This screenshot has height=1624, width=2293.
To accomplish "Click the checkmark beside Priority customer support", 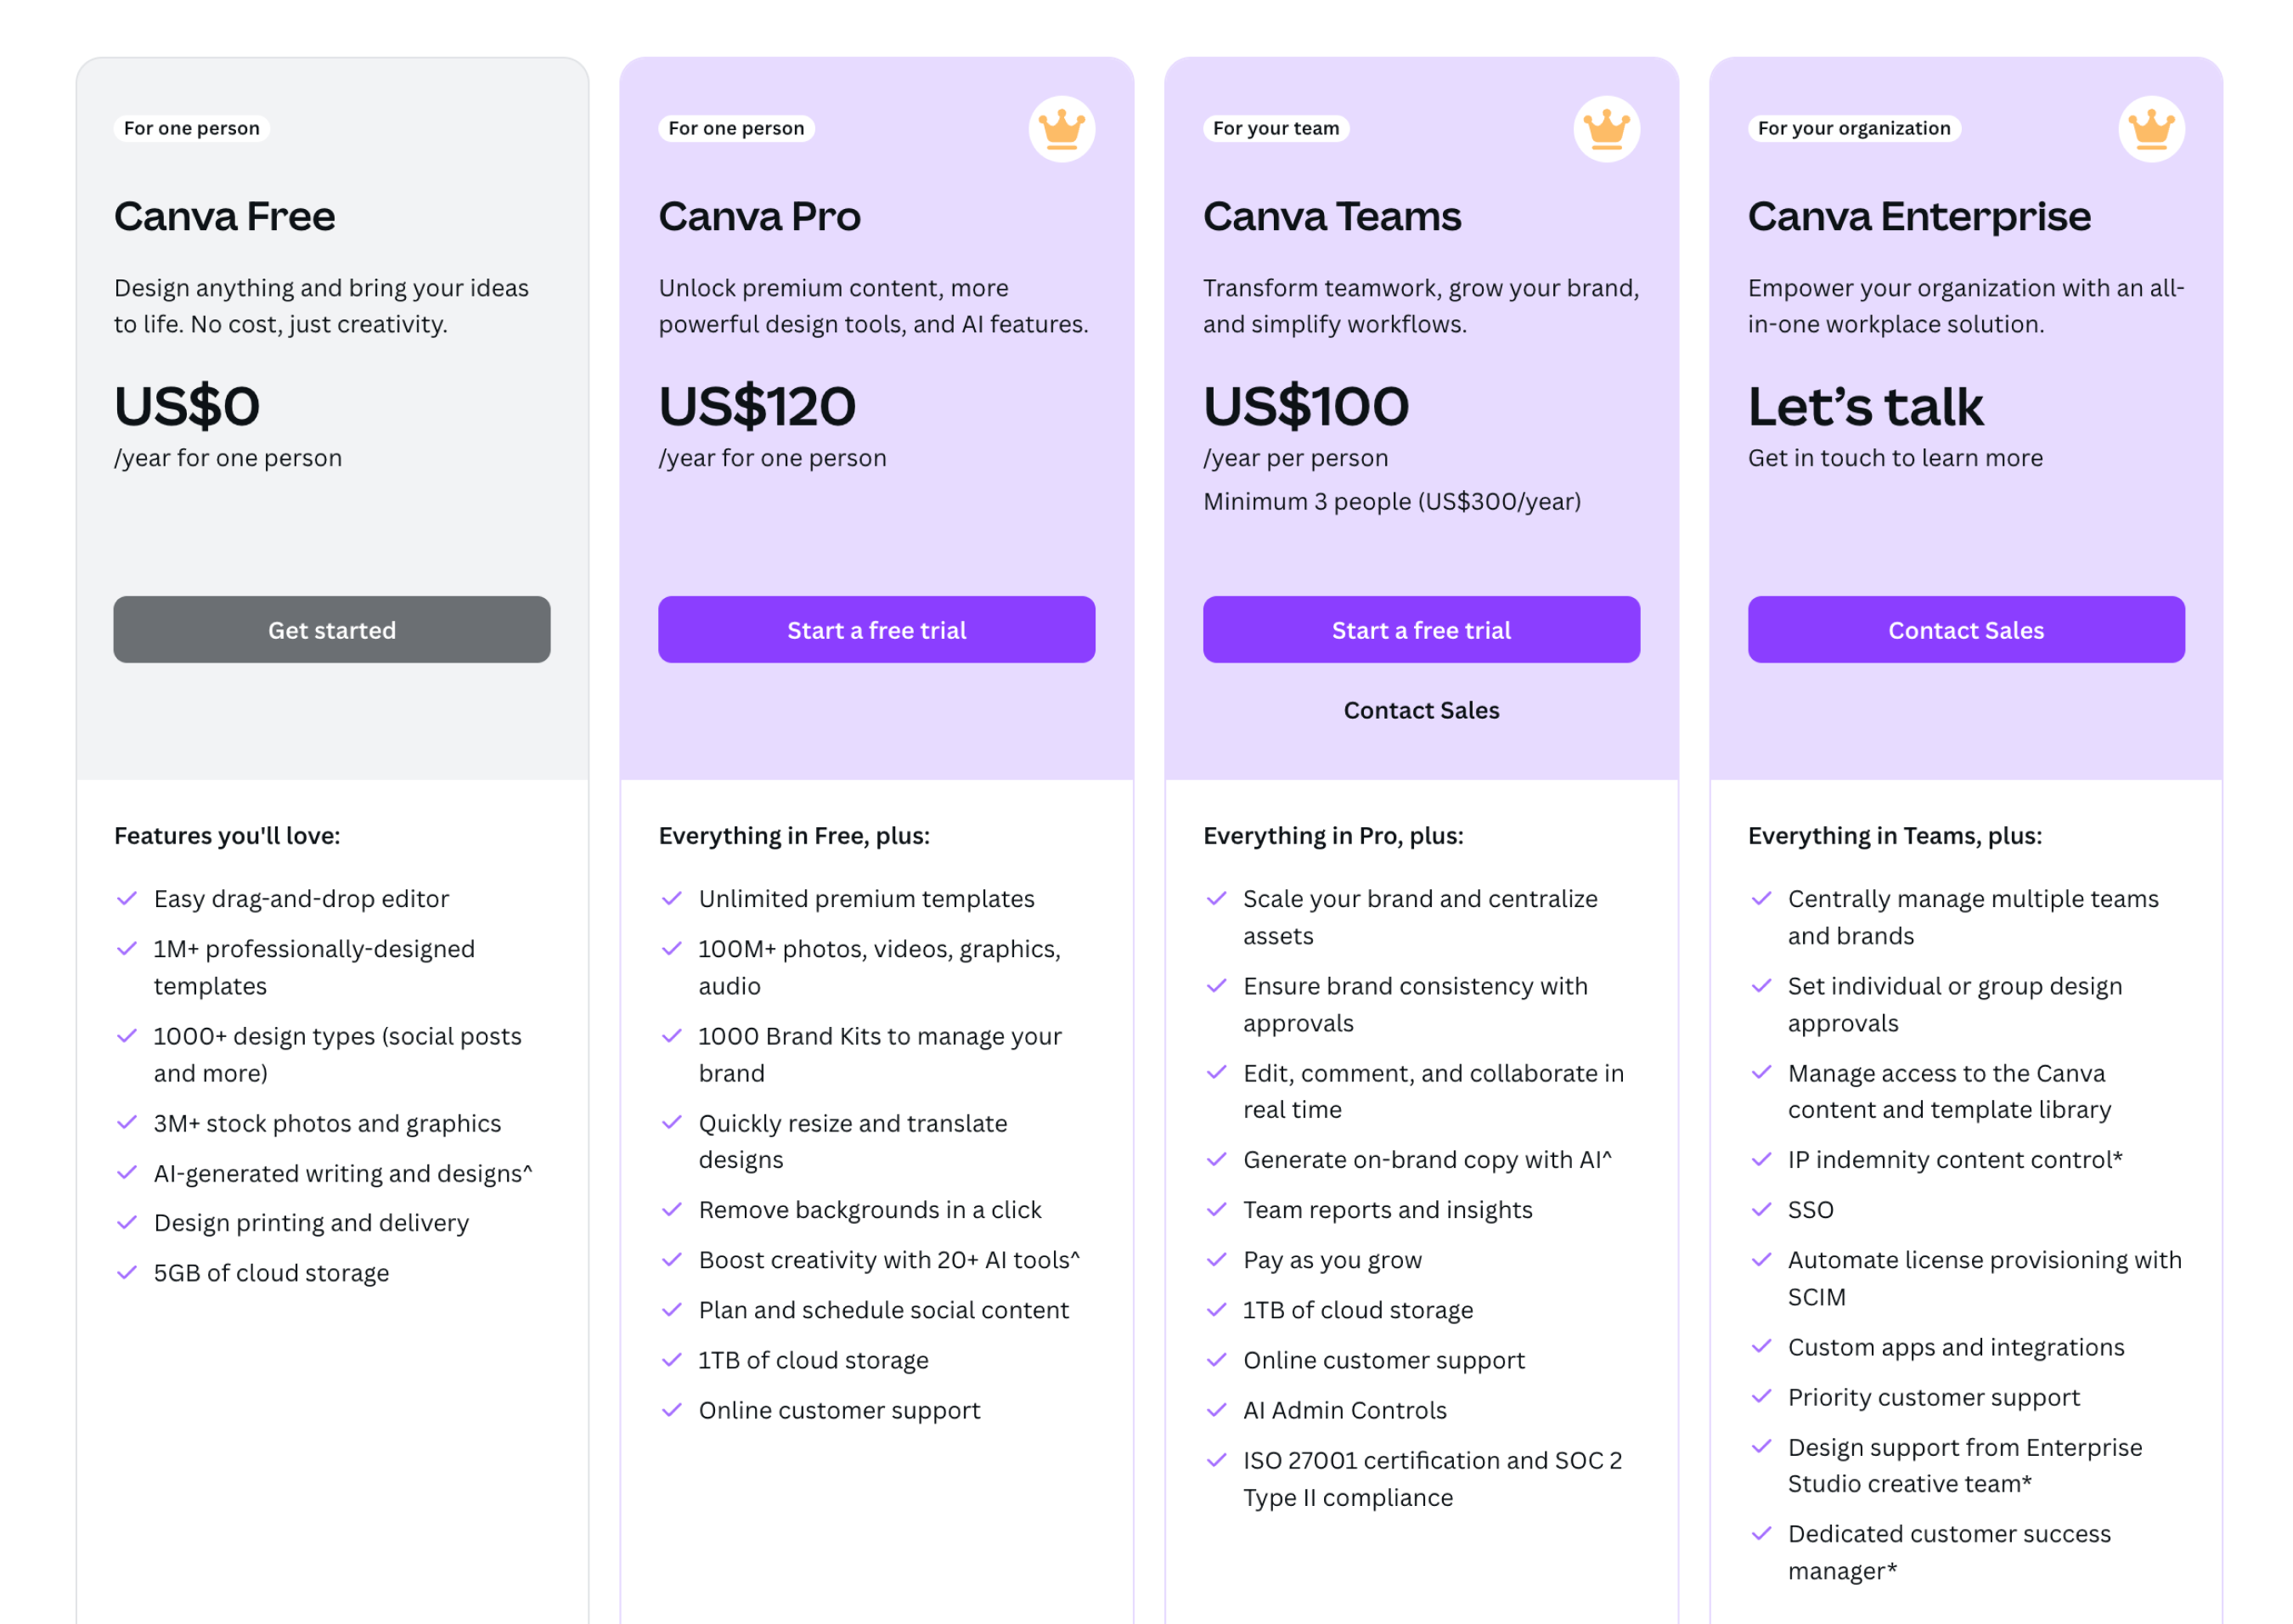I will click(1761, 1397).
